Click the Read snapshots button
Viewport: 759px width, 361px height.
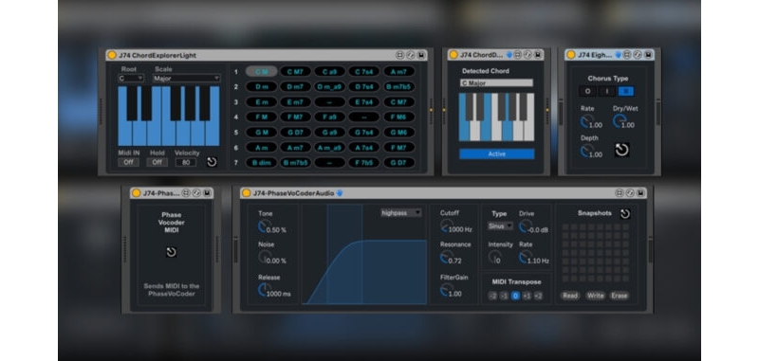coord(570,296)
